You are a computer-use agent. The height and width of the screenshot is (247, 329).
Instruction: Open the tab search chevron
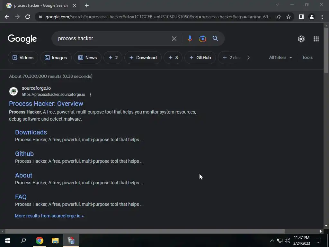pyautogui.click(x=277, y=5)
